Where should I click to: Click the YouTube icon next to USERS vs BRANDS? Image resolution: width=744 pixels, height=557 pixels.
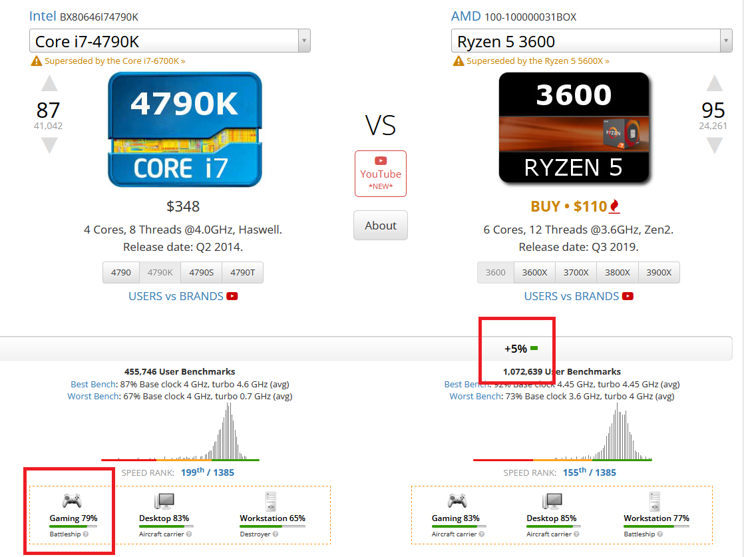[232, 296]
